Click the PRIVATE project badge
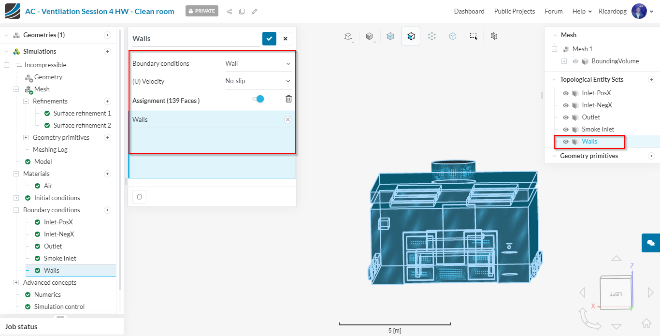 coord(201,11)
